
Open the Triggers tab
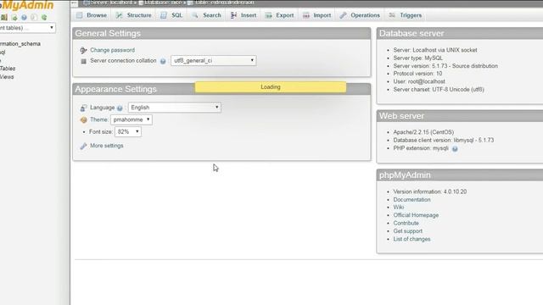coord(406,15)
